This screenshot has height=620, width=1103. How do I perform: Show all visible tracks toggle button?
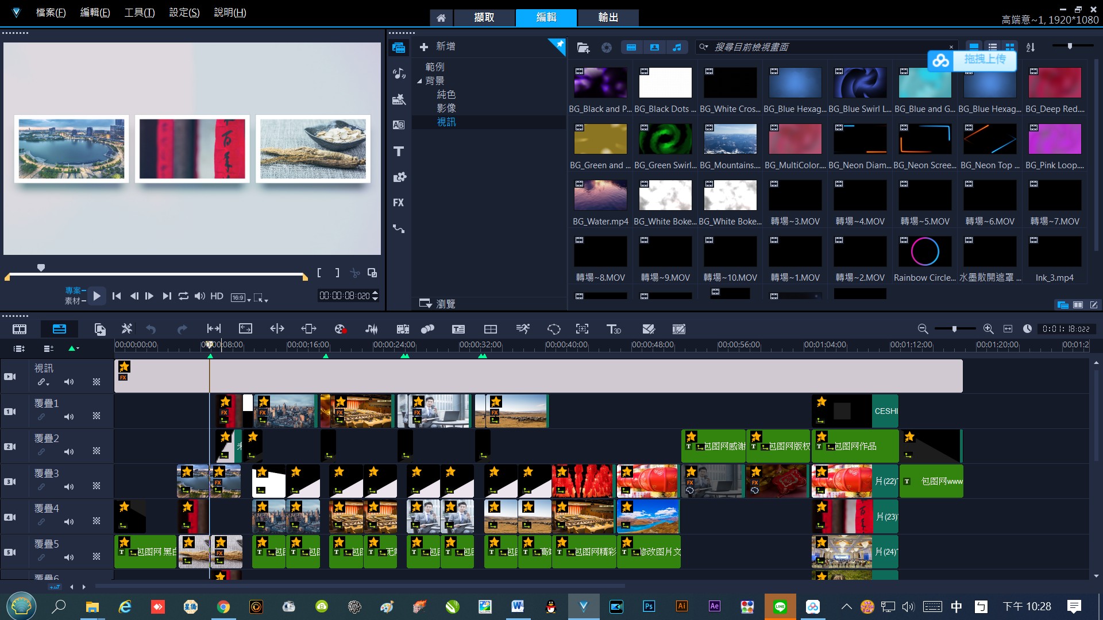(x=19, y=348)
